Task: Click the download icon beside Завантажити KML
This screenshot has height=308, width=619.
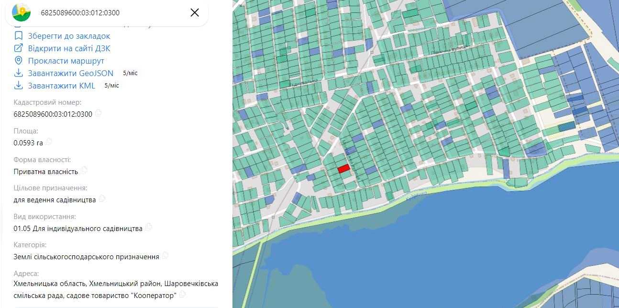Action: click(x=19, y=86)
